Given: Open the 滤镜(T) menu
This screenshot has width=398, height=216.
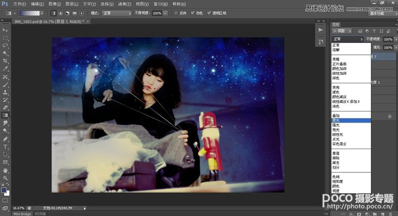Looking at the screenshot, I should 124,4.
